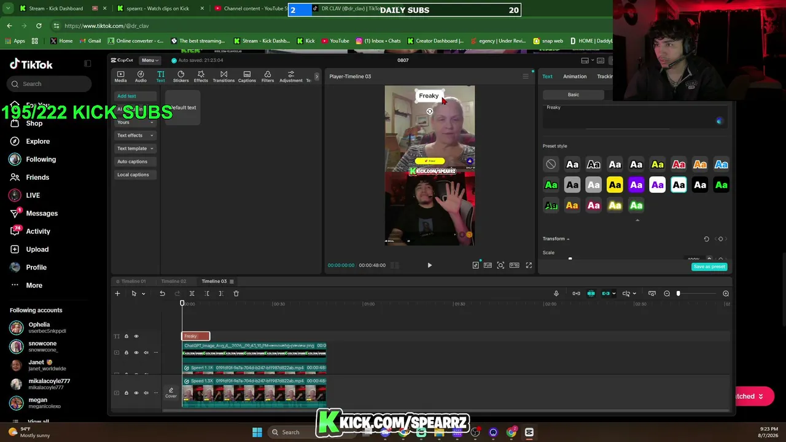786x442 pixels.
Task: Open the preview axis dropdown arrow
Action: 634,293
